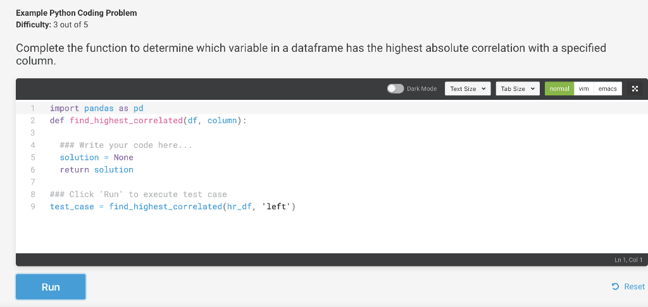Click the find_highest_correlated function definition
Image resolution: width=648 pixels, height=307 pixels.
[148, 121]
